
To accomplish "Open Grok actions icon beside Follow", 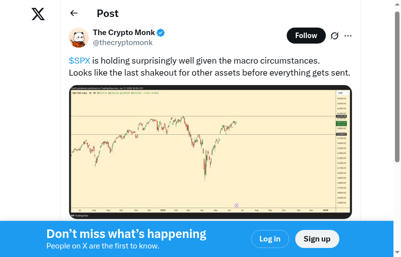I will [x=335, y=36].
